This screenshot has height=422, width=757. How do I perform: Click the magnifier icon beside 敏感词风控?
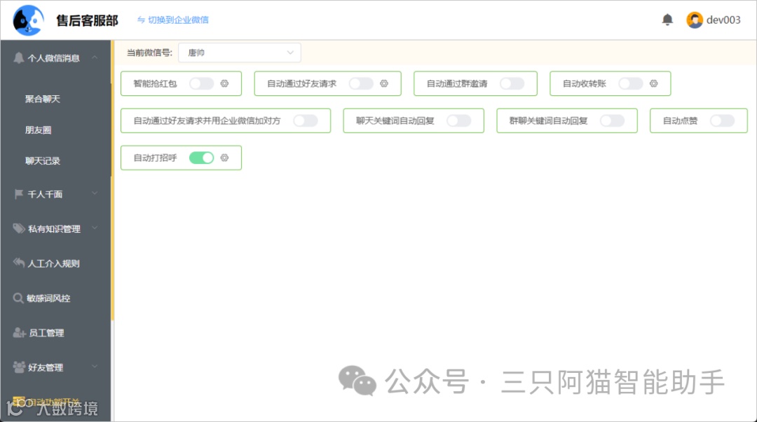click(18, 299)
